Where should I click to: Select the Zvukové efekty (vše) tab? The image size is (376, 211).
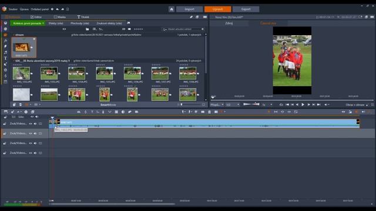[109, 23]
